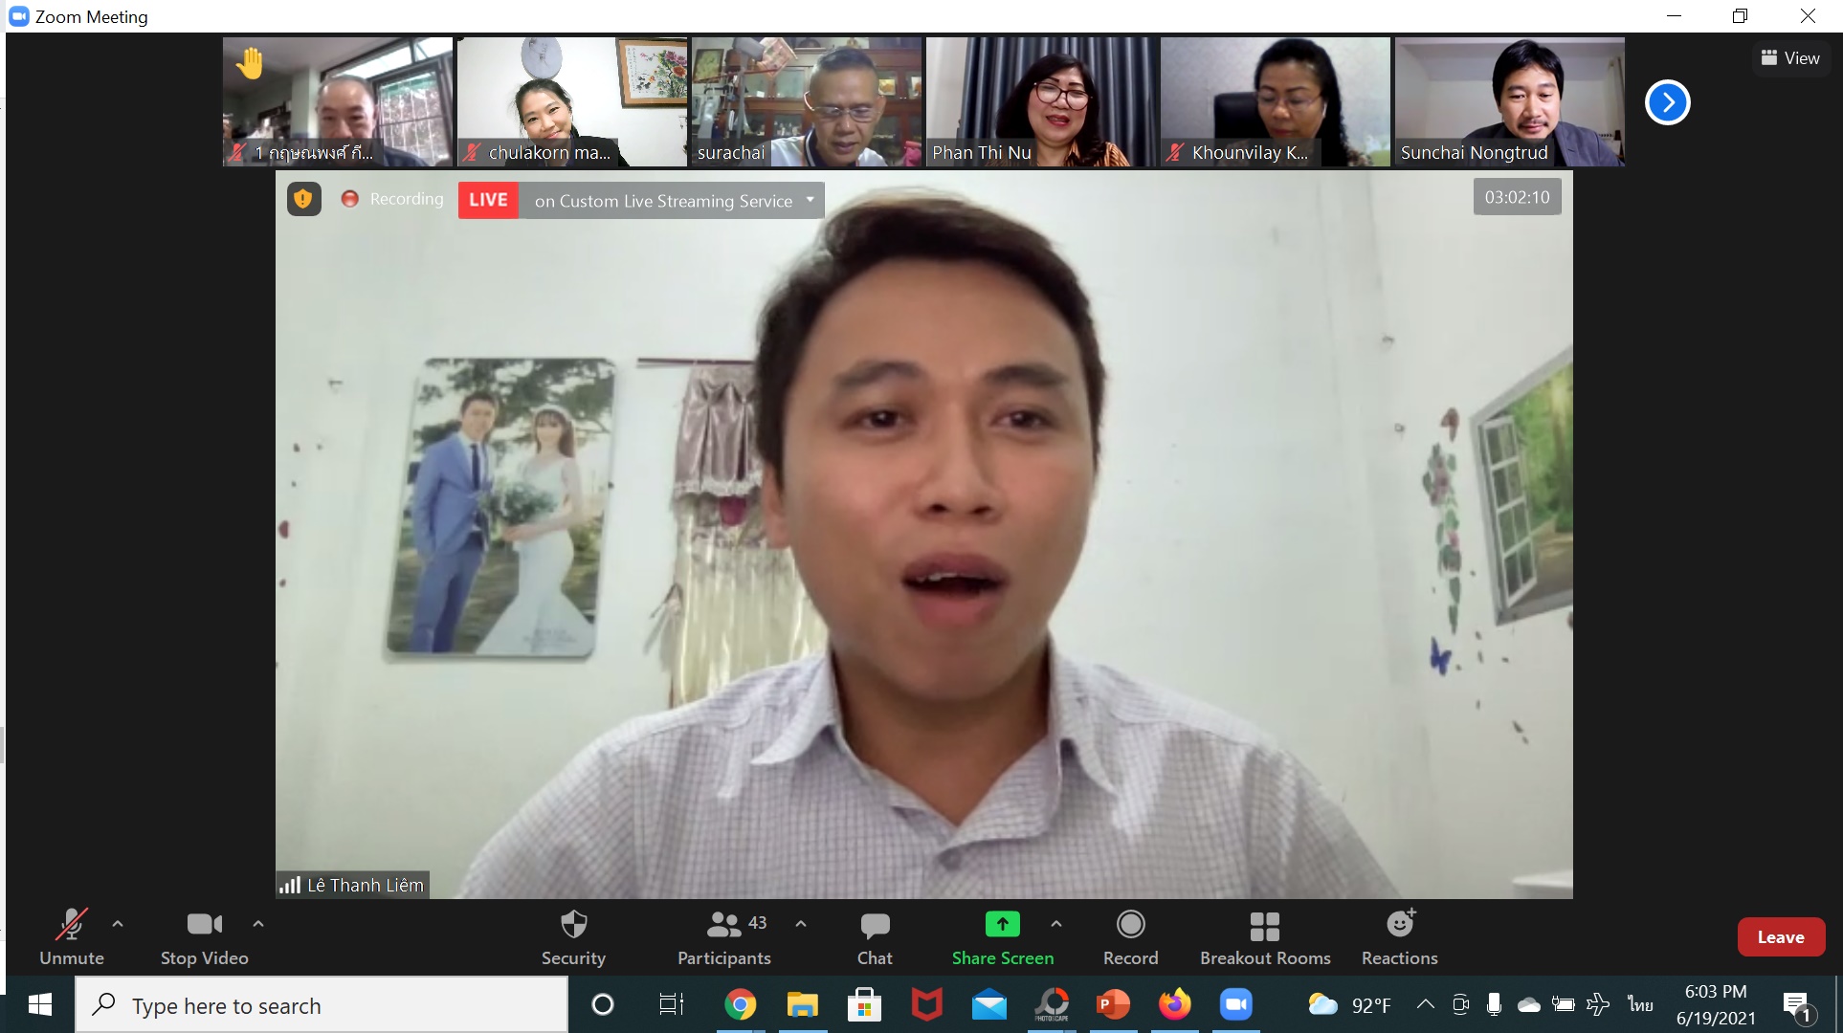Open the View layout menu
The height and width of the screenshot is (1033, 1843).
(x=1790, y=58)
